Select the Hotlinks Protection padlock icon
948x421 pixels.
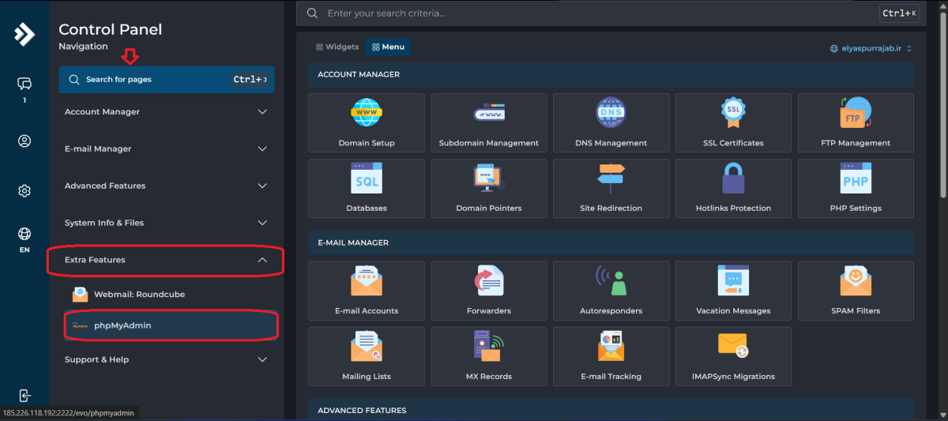pos(733,179)
